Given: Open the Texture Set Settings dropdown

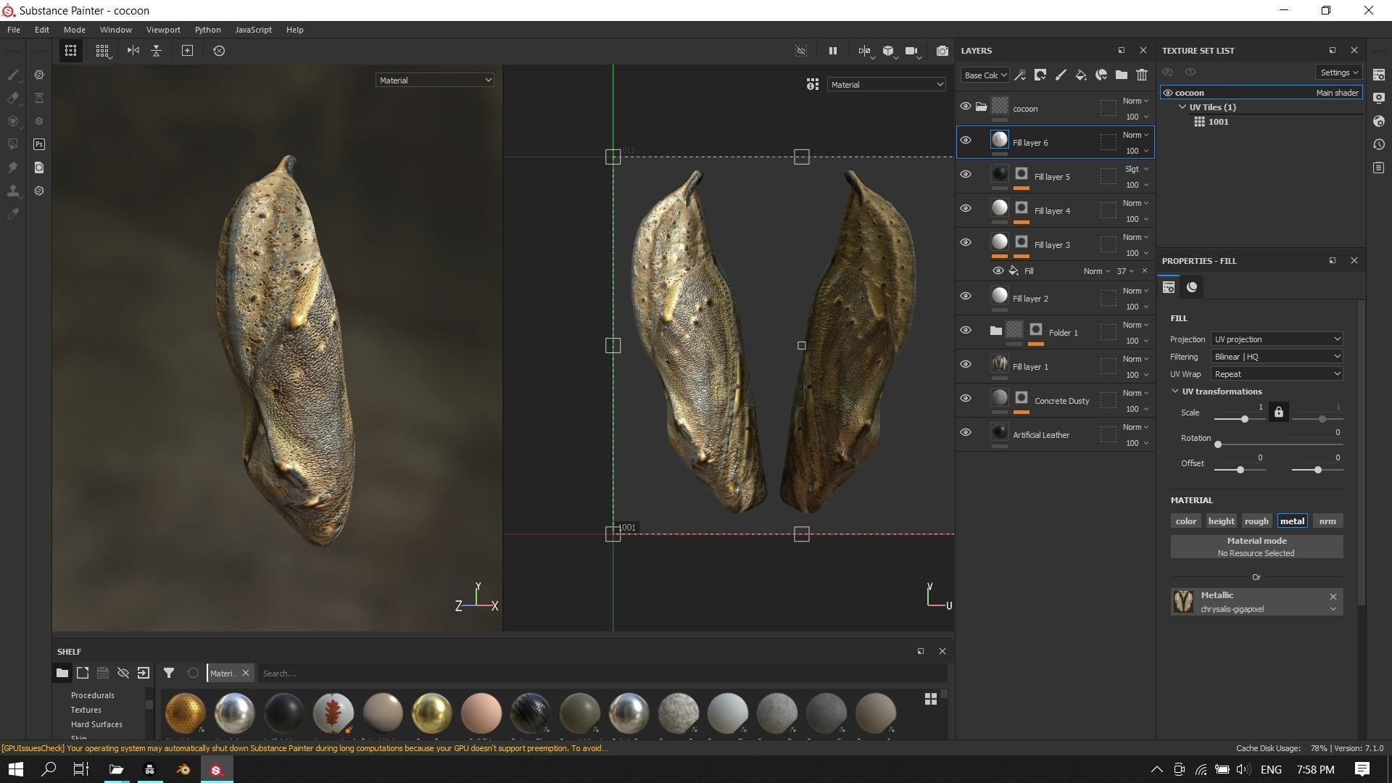Looking at the screenshot, I should click(x=1338, y=72).
